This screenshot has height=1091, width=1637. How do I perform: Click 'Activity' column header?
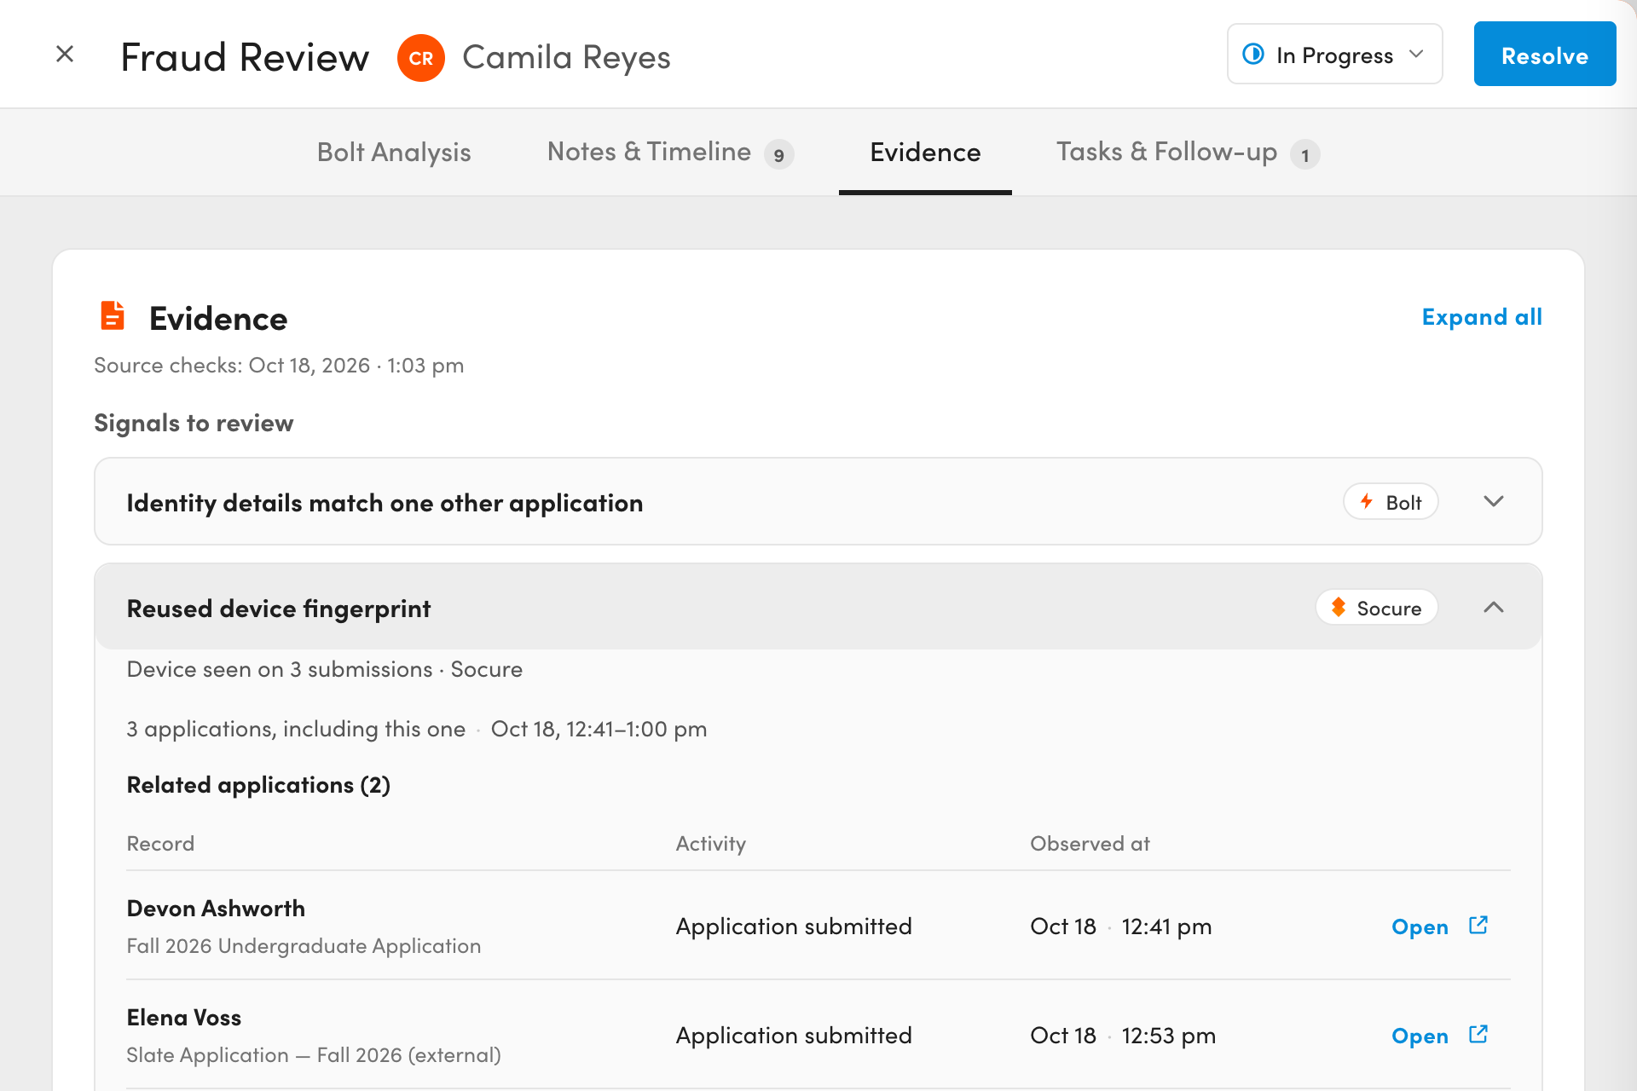pos(710,844)
